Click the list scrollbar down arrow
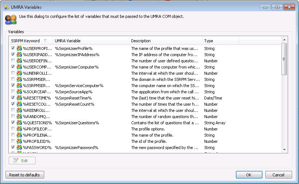 [x=284, y=150]
